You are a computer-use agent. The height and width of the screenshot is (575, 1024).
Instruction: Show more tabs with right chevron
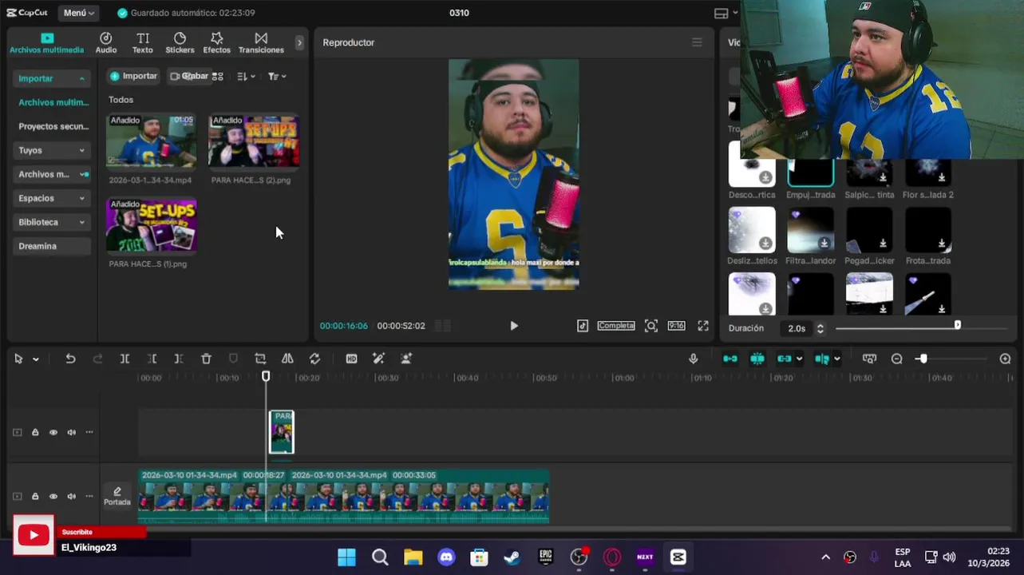coord(299,43)
